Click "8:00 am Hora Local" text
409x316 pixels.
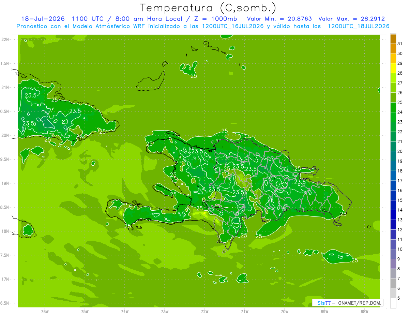click(x=149, y=19)
